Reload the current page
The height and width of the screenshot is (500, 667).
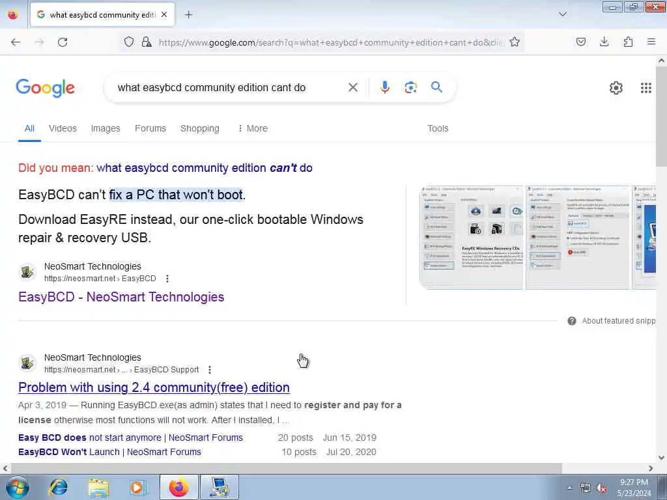(63, 42)
